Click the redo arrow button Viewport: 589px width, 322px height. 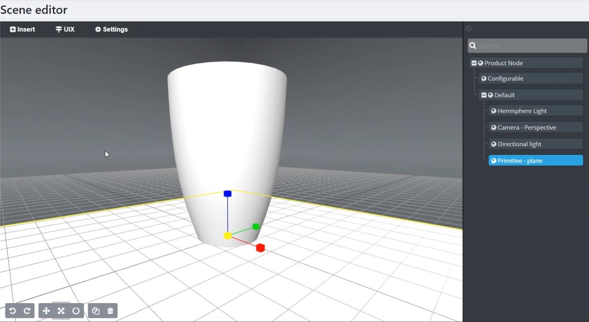[27, 311]
